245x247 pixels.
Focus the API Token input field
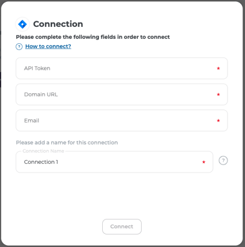pyautogui.click(x=122, y=68)
